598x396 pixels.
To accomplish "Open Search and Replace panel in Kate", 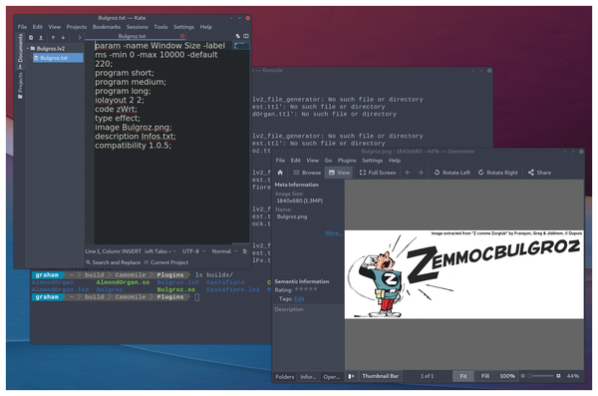I will [113, 262].
